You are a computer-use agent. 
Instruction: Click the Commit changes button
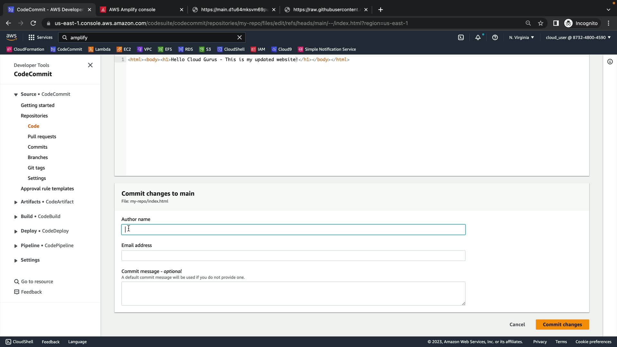click(562, 325)
